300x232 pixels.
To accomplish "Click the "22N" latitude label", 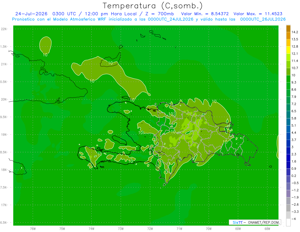I will [x=4, y=29].
